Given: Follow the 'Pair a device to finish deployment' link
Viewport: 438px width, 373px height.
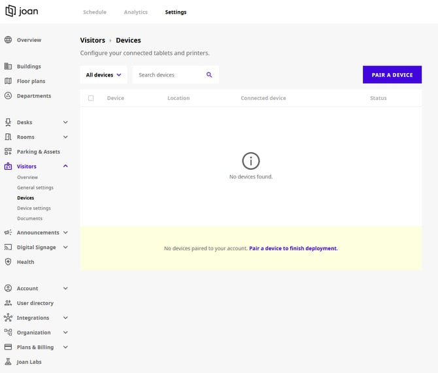Looking at the screenshot, I should tap(293, 248).
